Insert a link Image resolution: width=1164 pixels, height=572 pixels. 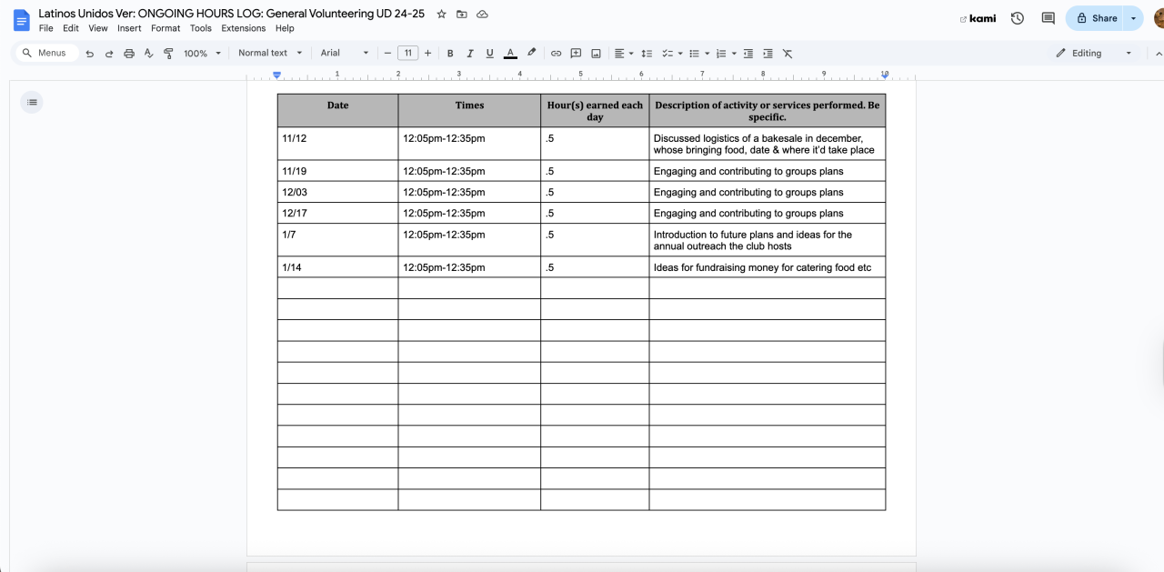pos(556,54)
